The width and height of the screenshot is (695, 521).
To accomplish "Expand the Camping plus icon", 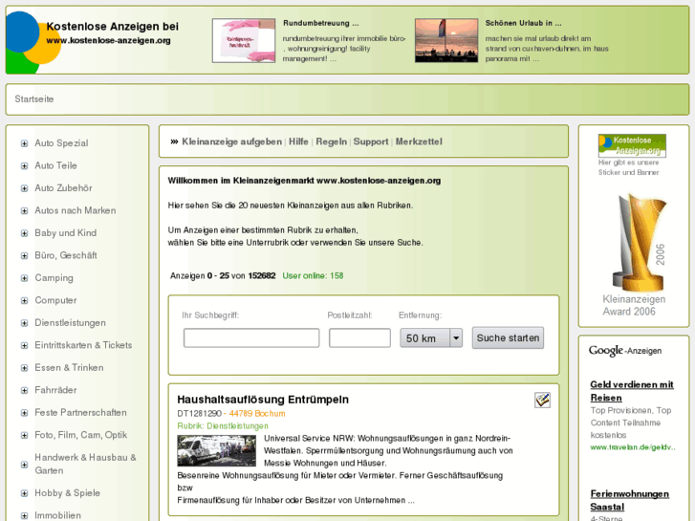I will [x=25, y=278].
